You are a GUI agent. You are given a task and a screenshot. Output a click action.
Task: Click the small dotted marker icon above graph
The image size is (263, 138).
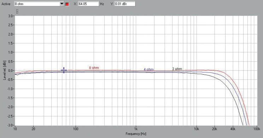click(x=17, y=11)
